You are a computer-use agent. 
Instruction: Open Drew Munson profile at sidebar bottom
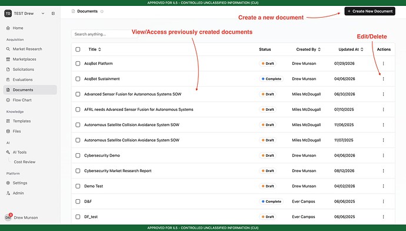(26, 217)
